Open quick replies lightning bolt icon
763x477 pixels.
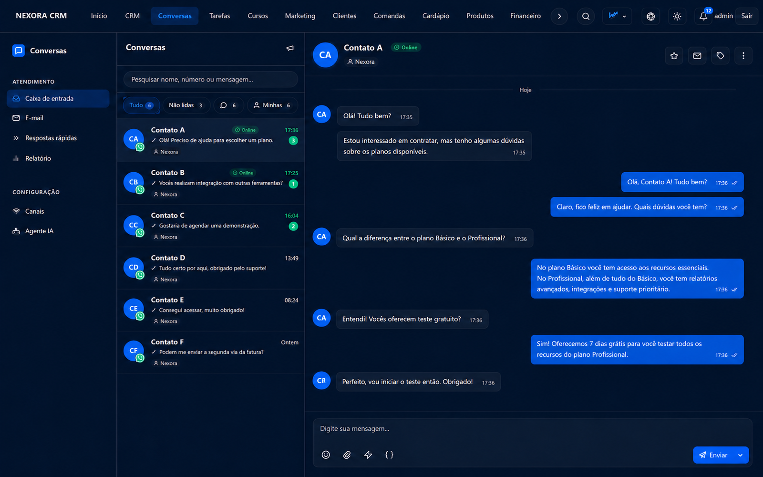pyautogui.click(x=368, y=455)
